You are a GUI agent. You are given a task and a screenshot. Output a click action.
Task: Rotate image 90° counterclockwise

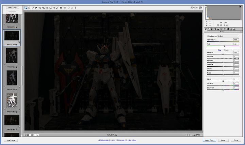click(68, 7)
